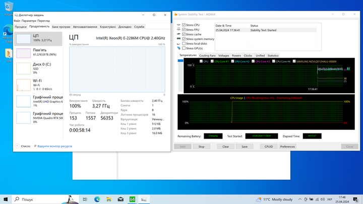Toggle the SAMSUNG MZVLQ512HALU graph checkbox

click(294, 61)
